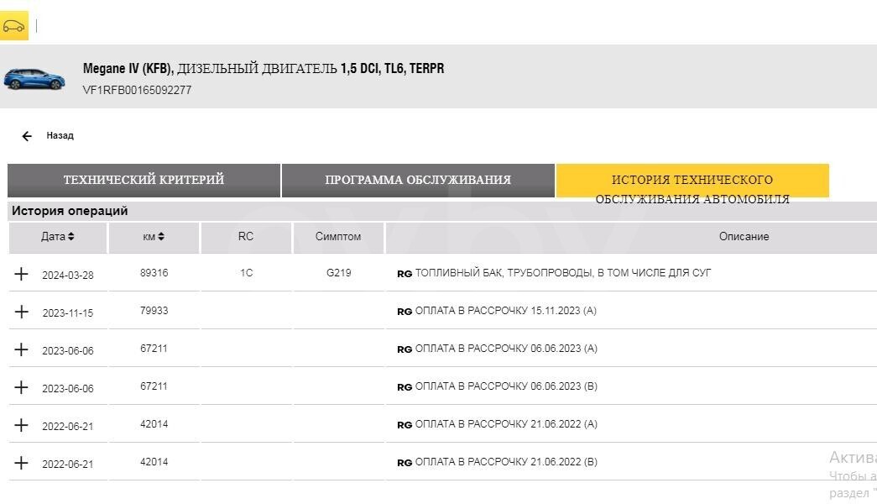Click the Описание column header
The height and width of the screenshot is (504, 877).
744,237
